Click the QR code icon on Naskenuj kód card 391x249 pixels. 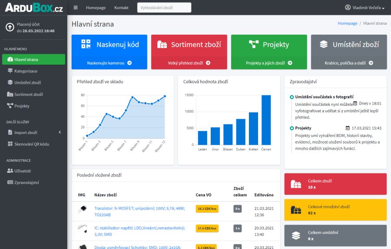pyautogui.click(x=86, y=44)
